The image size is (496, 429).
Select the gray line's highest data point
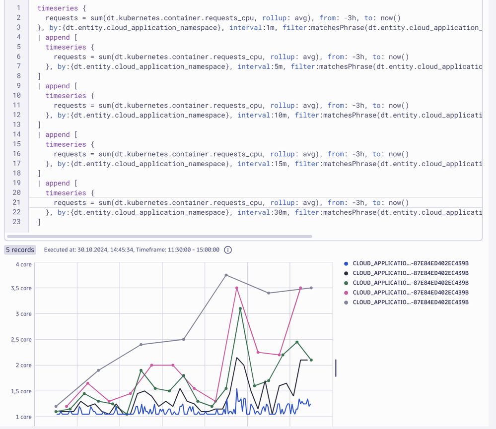[226, 275]
